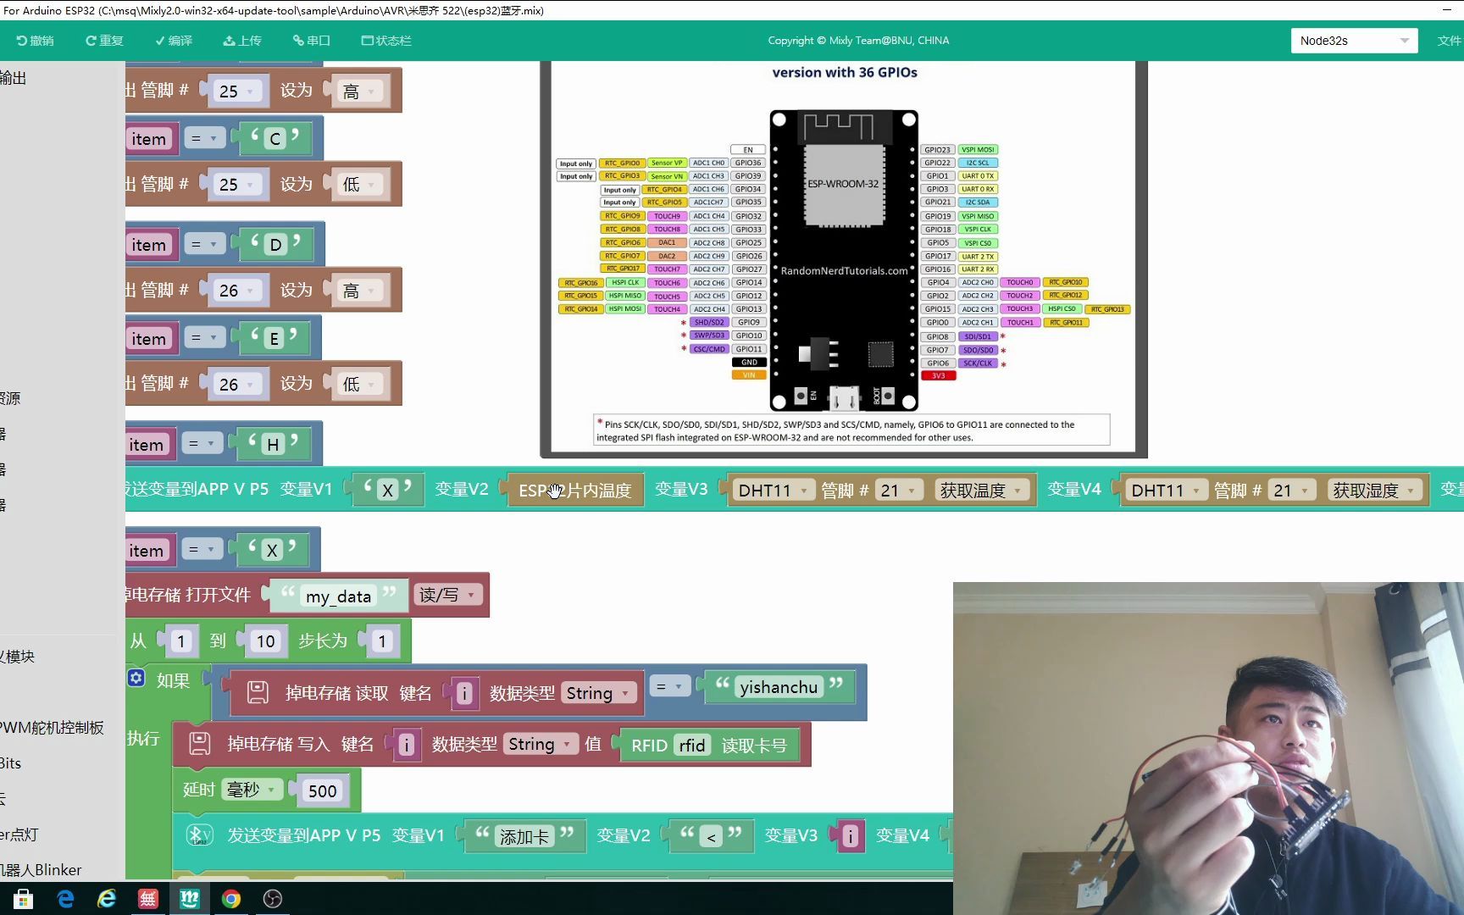Open the 串口 serial monitor
The image size is (1464, 915).
[x=312, y=41]
